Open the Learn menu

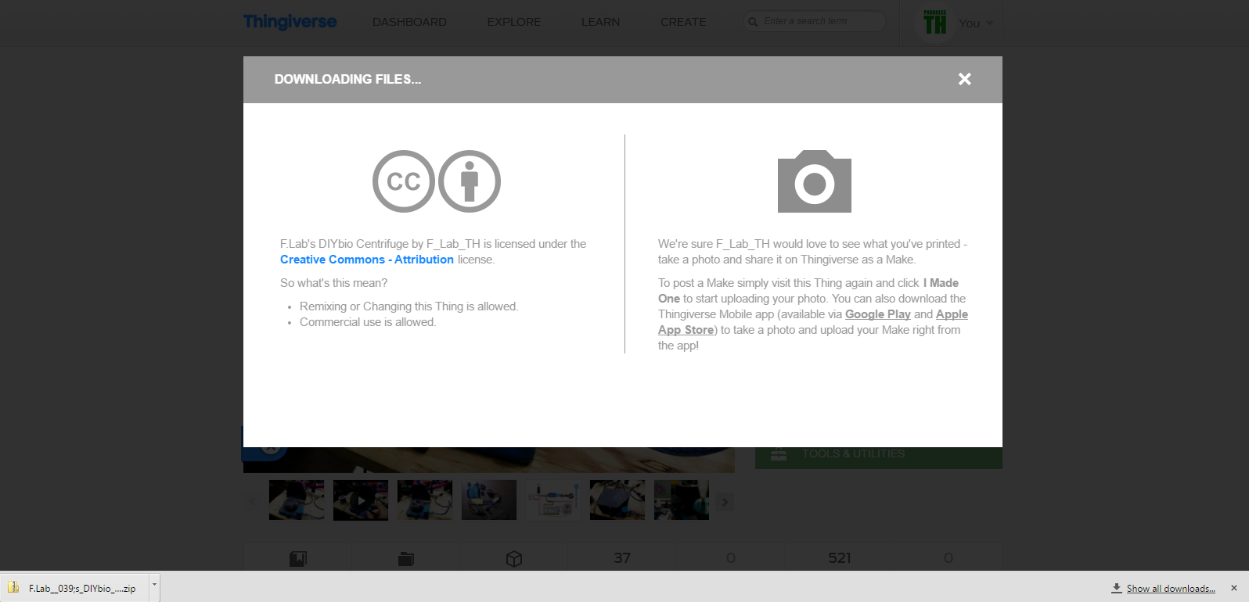coord(600,22)
